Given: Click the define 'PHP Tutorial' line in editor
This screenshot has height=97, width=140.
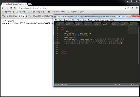Looking at the screenshot, I should [79, 33].
